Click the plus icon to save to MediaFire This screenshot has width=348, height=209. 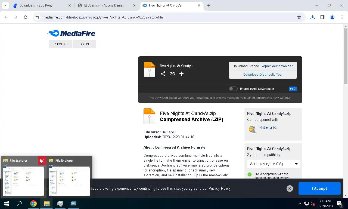pos(181,74)
